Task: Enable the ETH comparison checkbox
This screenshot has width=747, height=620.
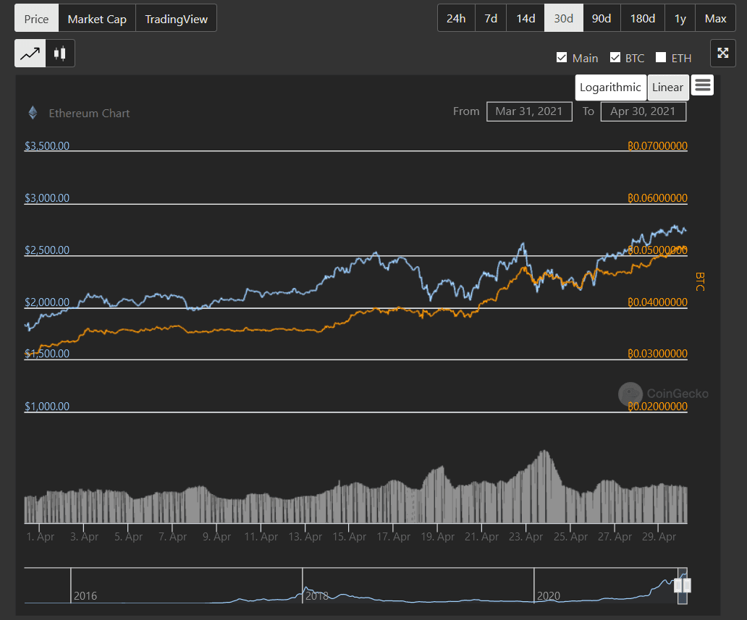Action: (660, 58)
